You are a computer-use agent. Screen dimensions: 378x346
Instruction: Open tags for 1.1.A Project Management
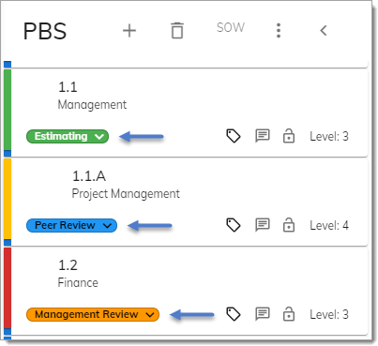point(234,225)
